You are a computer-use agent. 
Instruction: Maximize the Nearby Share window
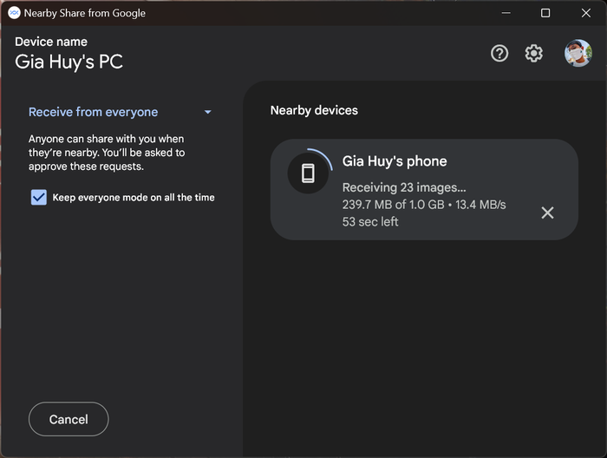[x=545, y=13]
